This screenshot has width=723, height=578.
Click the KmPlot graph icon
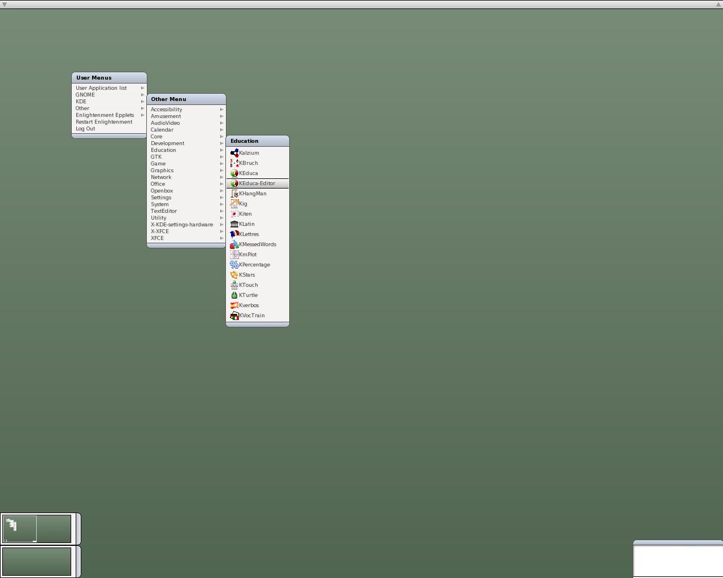coord(234,255)
